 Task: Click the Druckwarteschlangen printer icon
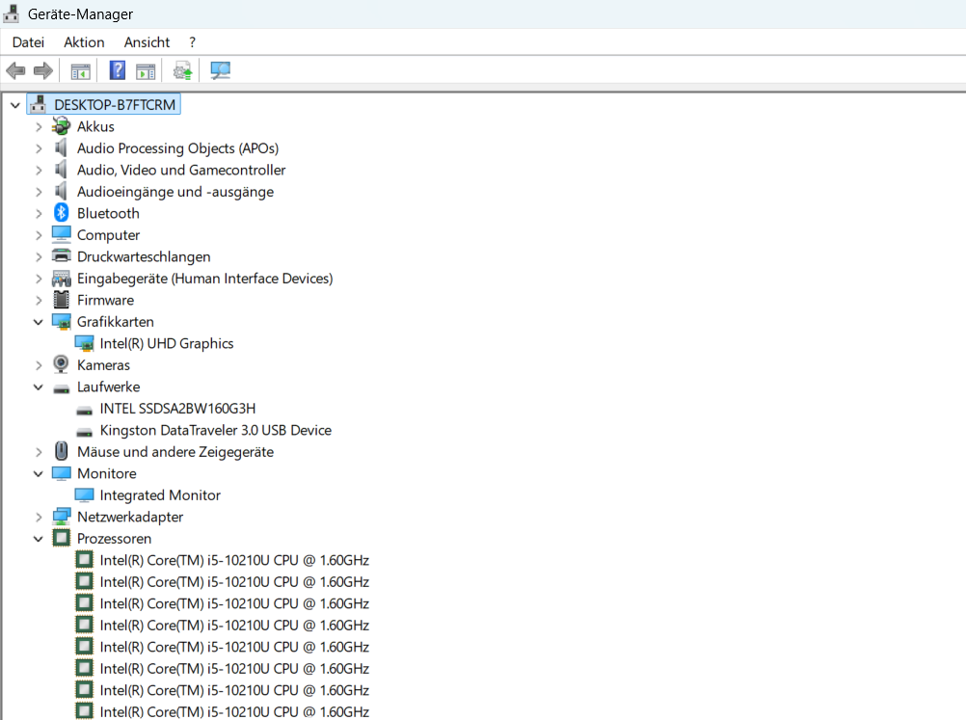point(61,256)
